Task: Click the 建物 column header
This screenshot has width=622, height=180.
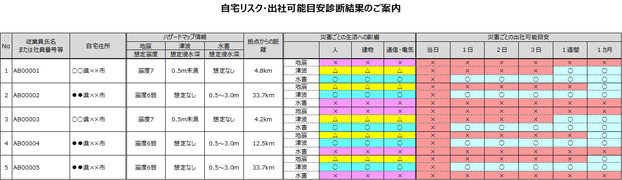Action: point(367,50)
